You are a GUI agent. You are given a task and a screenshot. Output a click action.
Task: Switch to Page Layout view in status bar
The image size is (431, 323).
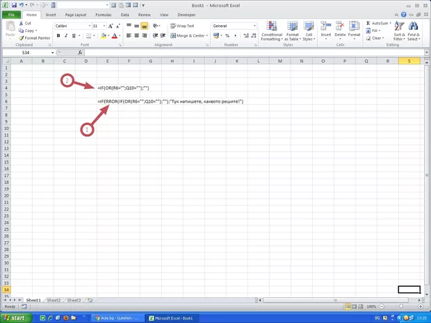pos(355,306)
